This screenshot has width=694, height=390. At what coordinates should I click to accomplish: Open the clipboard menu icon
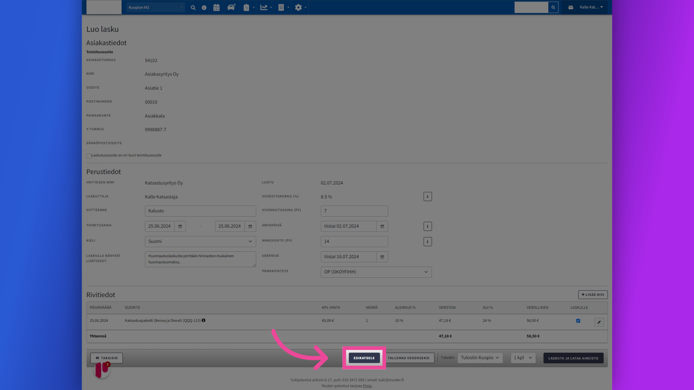[x=249, y=7]
